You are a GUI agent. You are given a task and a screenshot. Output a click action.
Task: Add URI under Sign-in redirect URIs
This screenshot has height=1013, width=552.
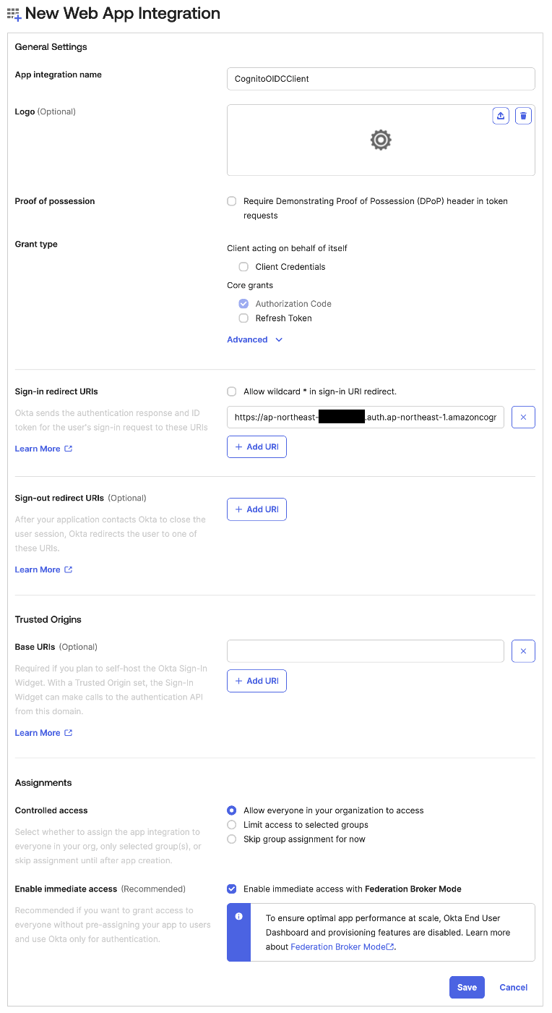(256, 447)
